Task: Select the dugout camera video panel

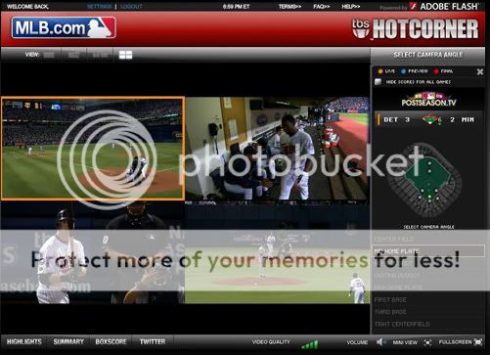Action: coord(278,149)
